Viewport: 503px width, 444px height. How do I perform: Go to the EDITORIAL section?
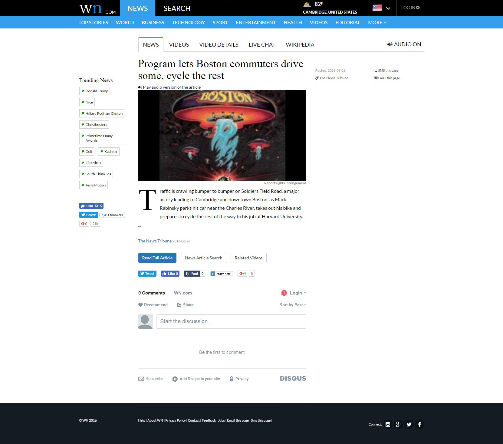point(348,22)
